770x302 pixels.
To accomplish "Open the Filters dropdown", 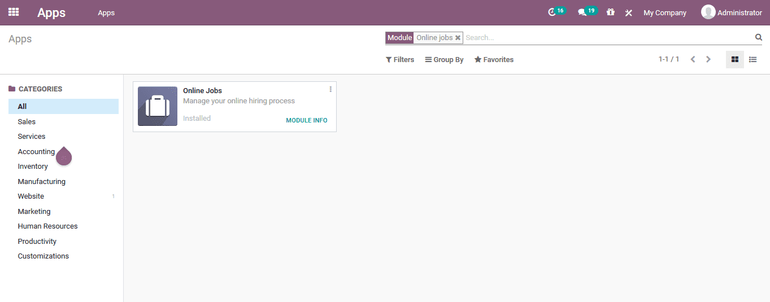I will pos(400,59).
